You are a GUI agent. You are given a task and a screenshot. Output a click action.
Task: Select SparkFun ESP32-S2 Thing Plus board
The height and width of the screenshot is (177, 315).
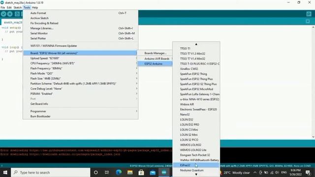pyautogui.click(x=196, y=84)
